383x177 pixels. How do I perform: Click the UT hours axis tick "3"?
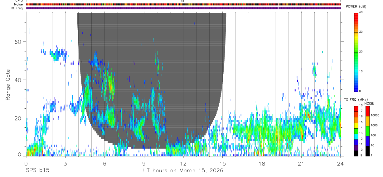point(65,163)
